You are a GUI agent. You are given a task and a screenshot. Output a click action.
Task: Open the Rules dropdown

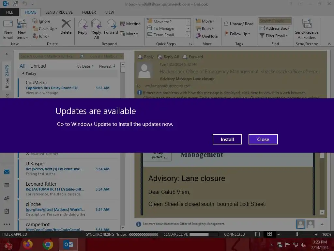(205, 29)
